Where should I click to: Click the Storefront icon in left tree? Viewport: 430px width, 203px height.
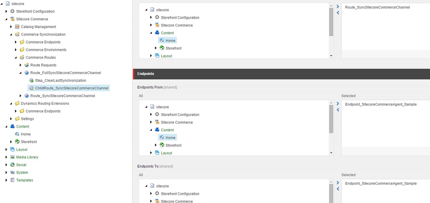click(17, 142)
